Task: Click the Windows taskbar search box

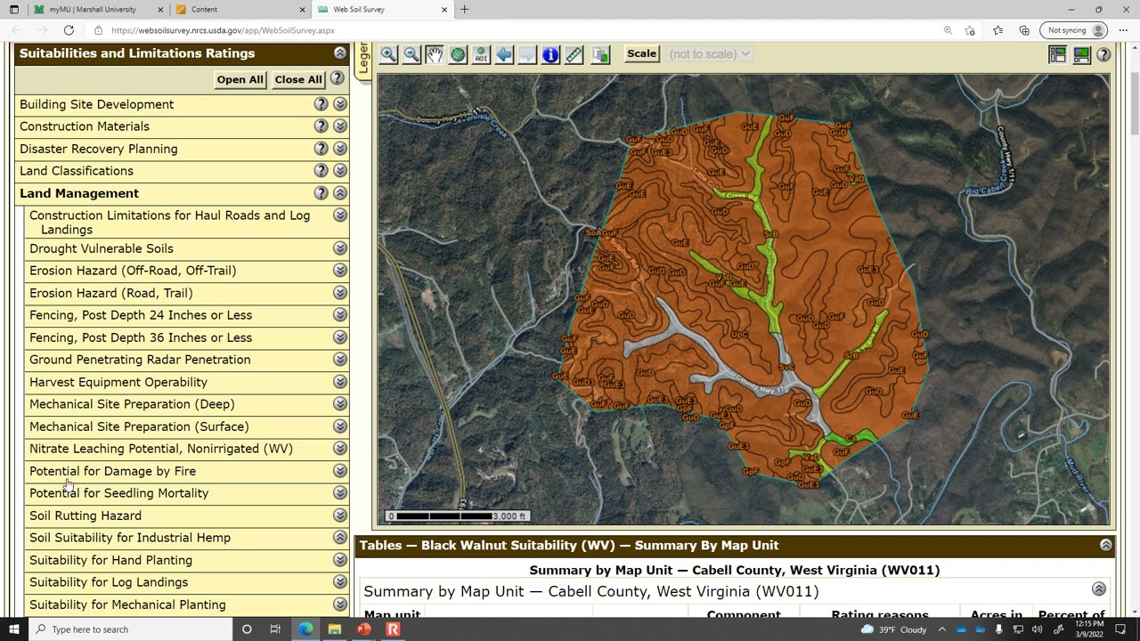Action: (x=130, y=629)
